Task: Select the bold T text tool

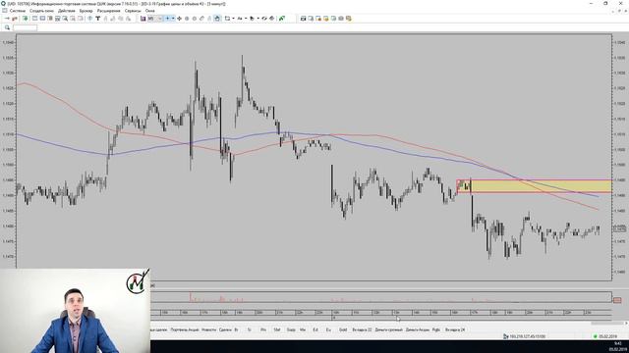Action: point(97,19)
